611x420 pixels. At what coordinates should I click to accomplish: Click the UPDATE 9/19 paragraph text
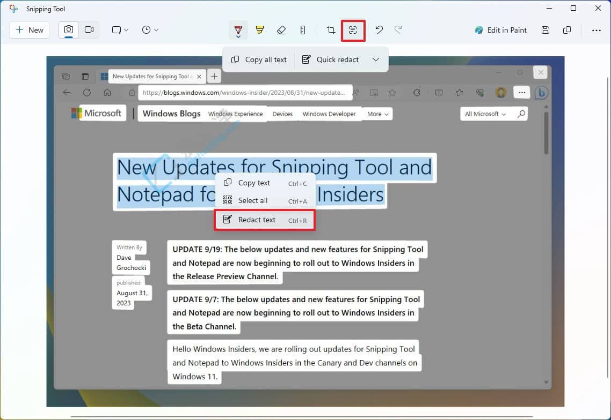pos(297,263)
